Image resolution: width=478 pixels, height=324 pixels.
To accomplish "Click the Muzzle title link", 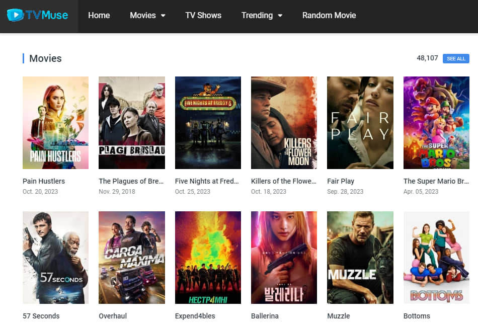I will [339, 316].
